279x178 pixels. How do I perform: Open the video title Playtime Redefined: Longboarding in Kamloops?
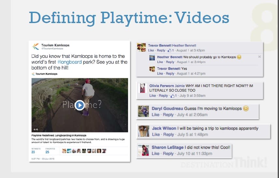[59, 135]
